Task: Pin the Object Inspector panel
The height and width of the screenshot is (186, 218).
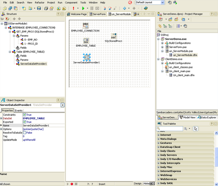Action: (x=58, y=100)
